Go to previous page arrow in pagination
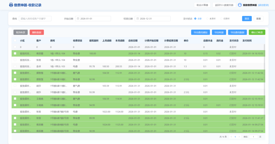The image size is (275, 144). (231, 137)
